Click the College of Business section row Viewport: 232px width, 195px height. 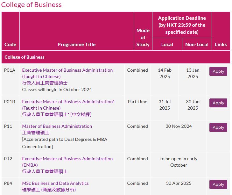tap(116, 57)
